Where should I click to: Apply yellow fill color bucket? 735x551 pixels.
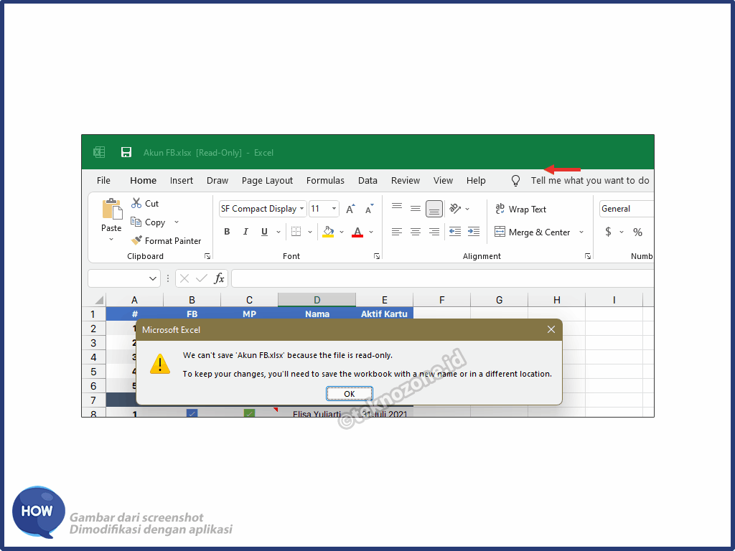click(328, 232)
